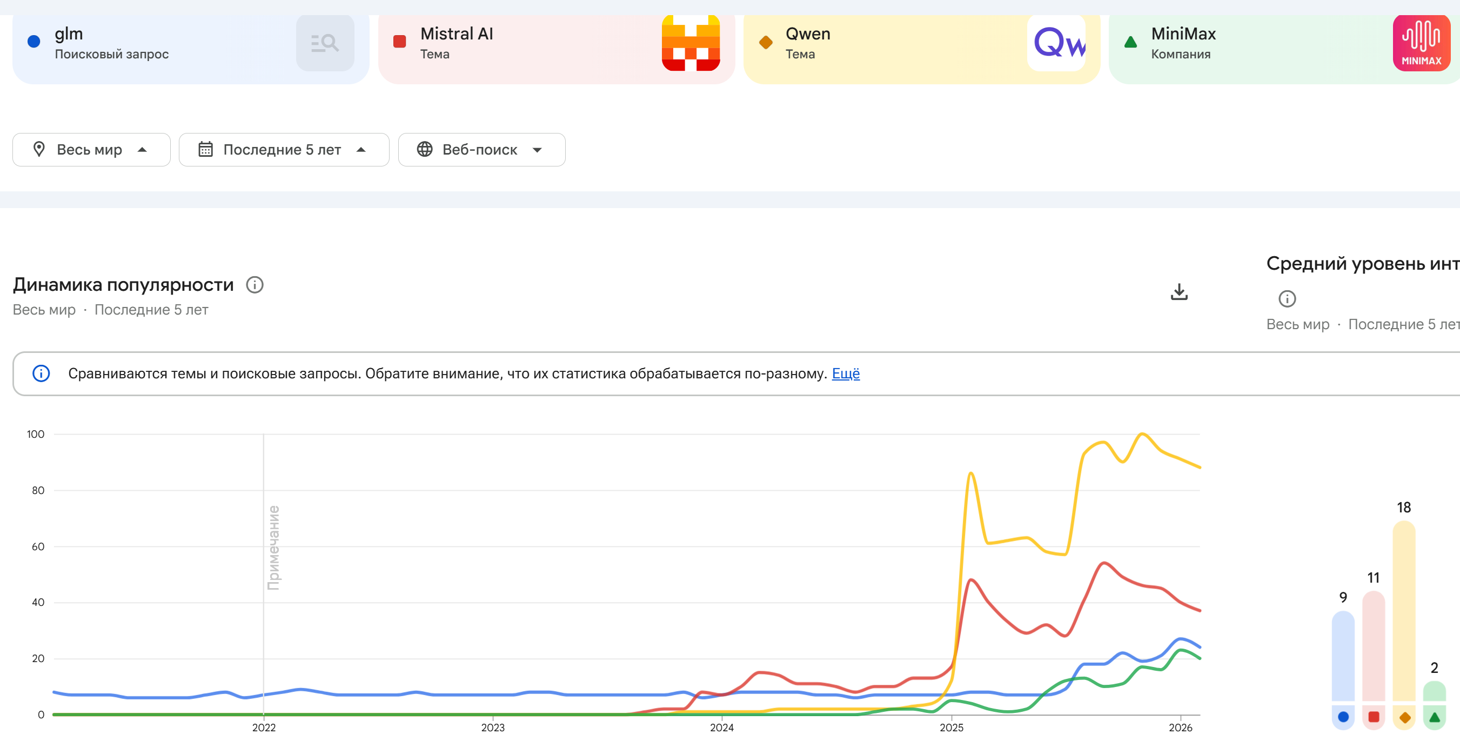The image size is (1460, 734).
Task: Click info icon in the comparison notice
Action: click(41, 373)
